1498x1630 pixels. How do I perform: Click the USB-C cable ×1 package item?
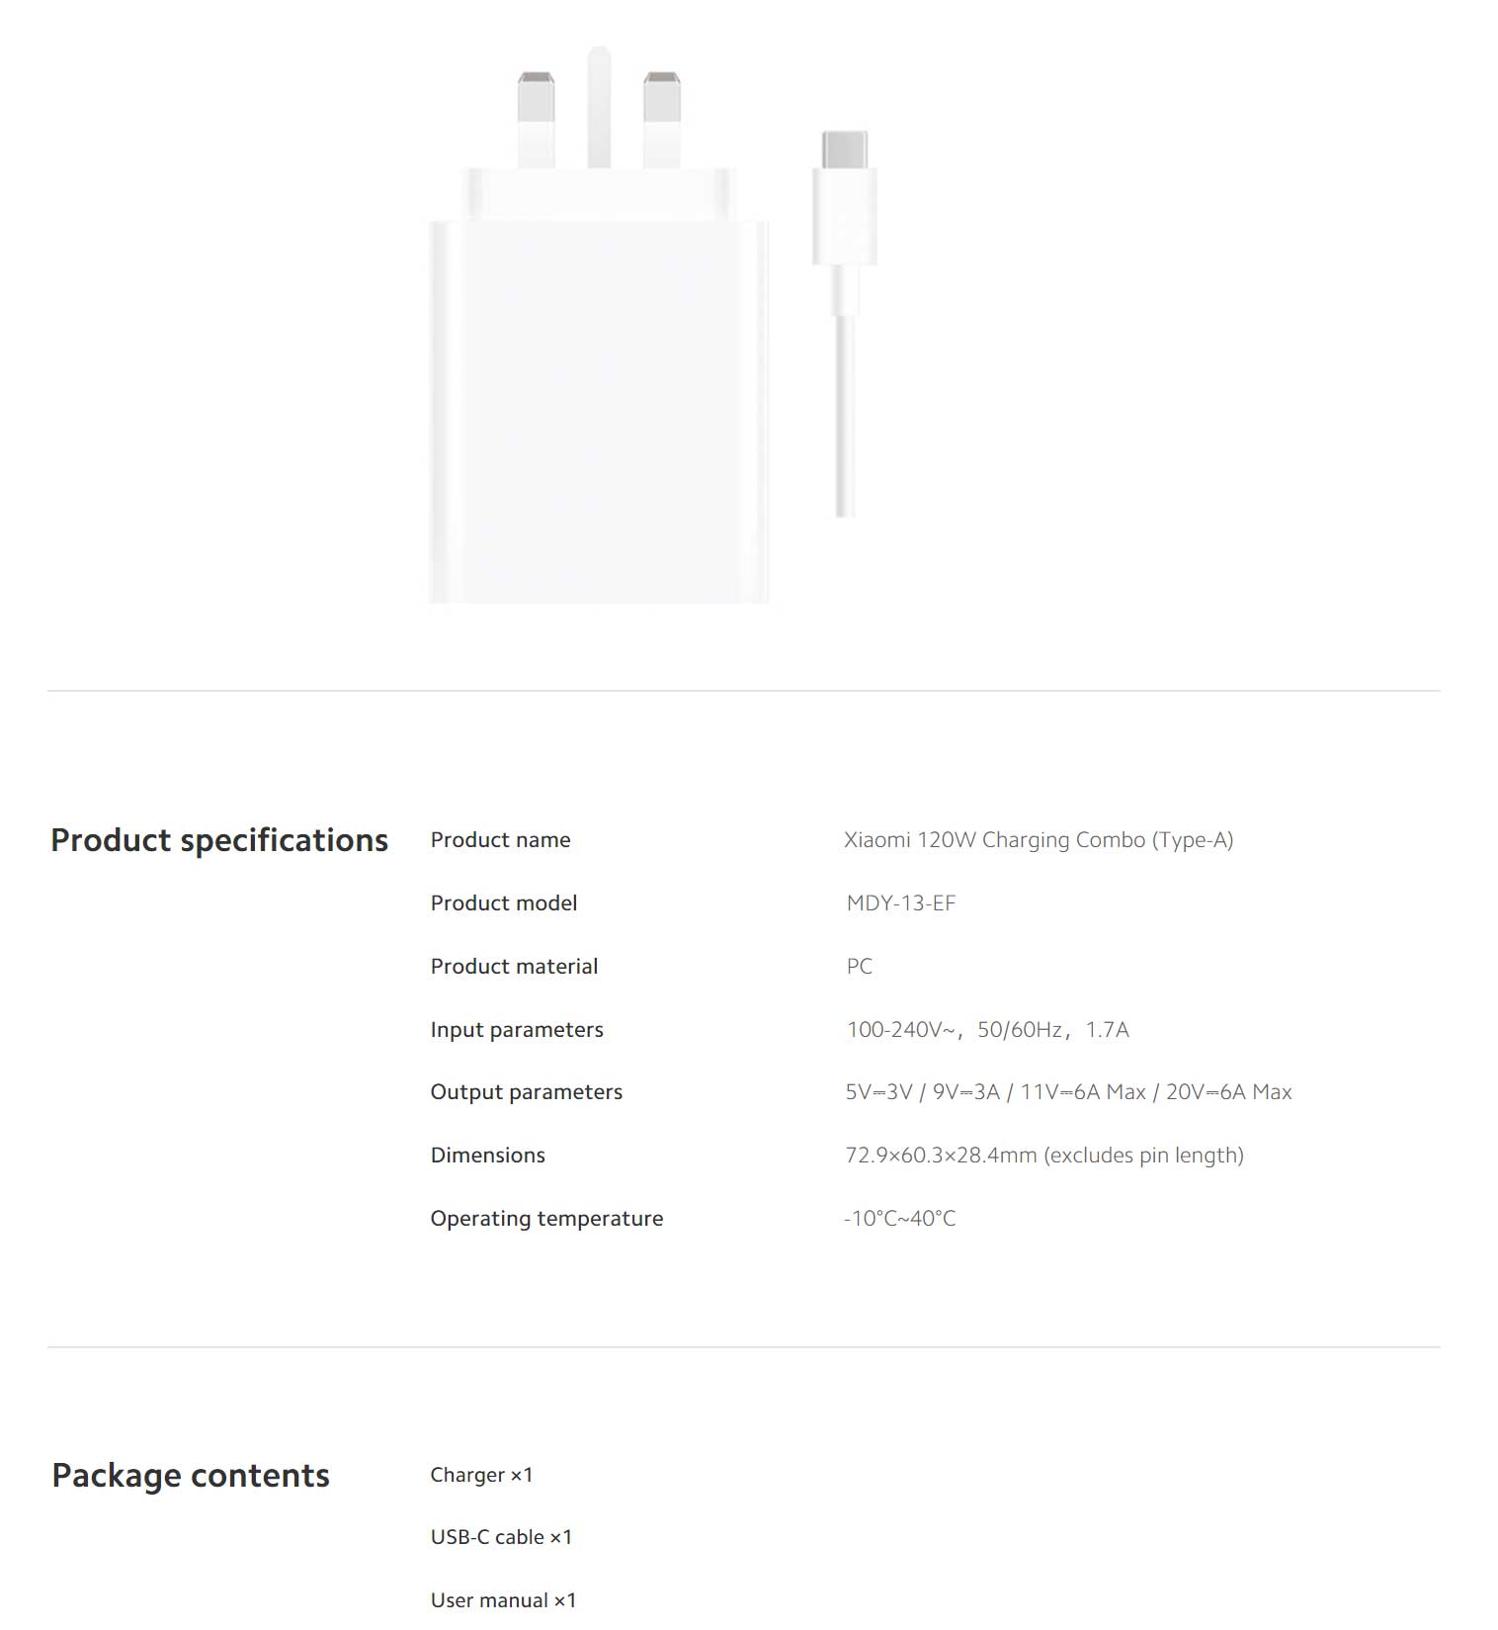pyautogui.click(x=502, y=1538)
